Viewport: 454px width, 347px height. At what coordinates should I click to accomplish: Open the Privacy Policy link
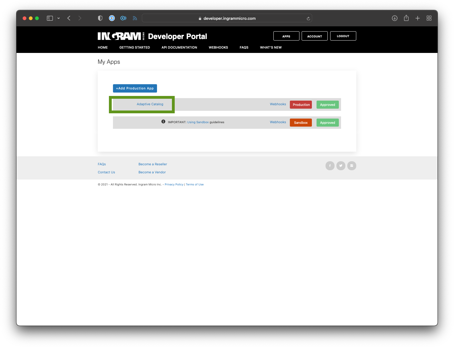[174, 184]
